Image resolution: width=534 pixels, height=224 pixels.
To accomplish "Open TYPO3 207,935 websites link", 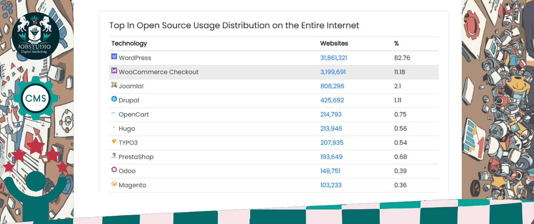I will tap(332, 143).
